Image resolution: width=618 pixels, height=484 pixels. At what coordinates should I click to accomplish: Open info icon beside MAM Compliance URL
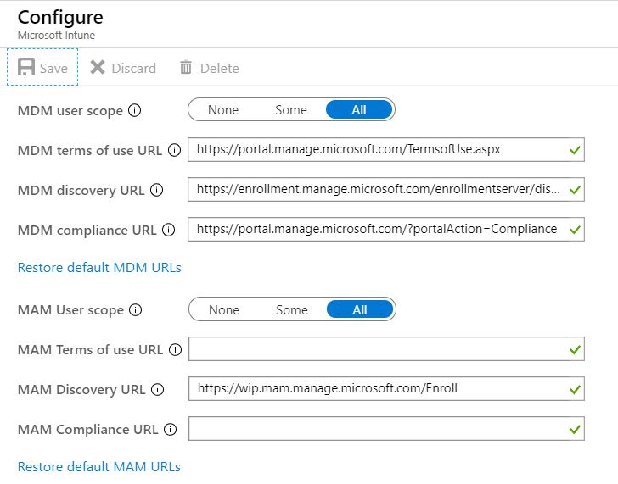pyautogui.click(x=170, y=429)
